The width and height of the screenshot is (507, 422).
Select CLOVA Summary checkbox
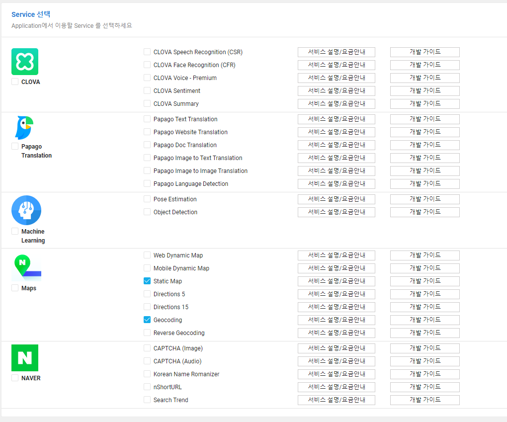point(147,103)
